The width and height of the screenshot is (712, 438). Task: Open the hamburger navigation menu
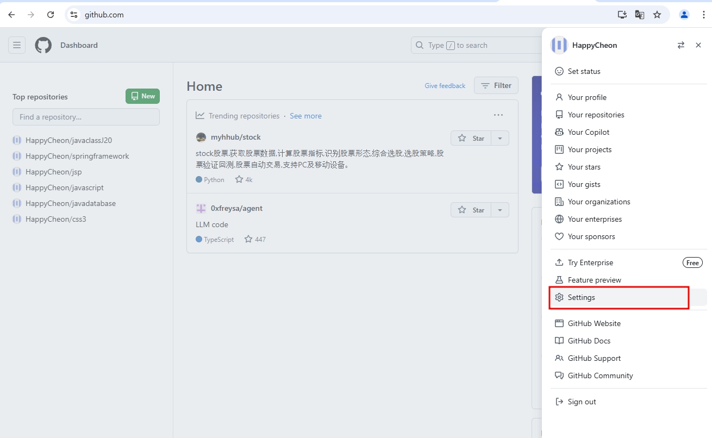point(17,45)
